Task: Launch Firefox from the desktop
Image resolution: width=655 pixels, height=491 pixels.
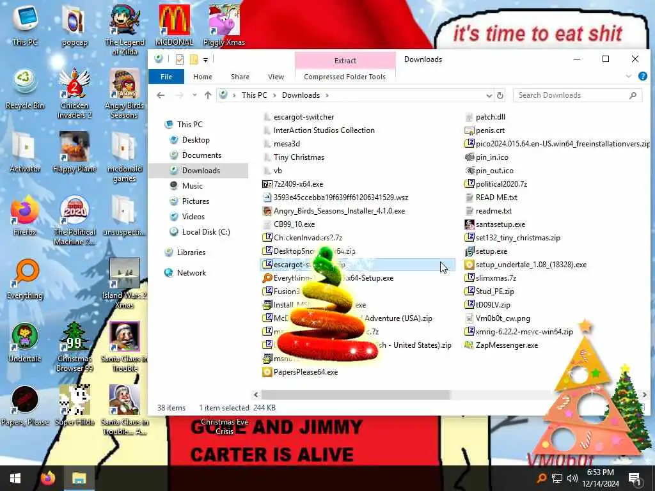Action: coord(25,215)
